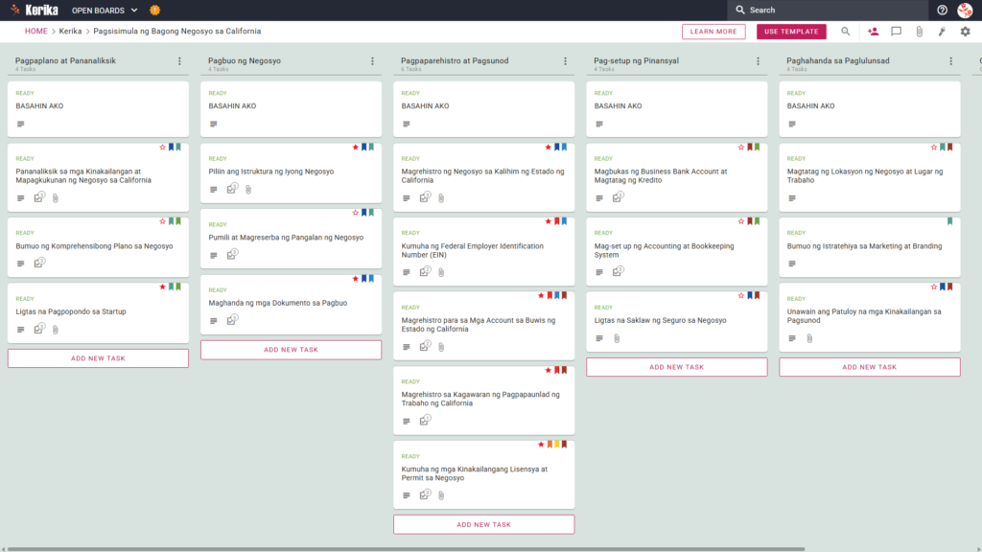Open checklist icon on Bumuo ng Komprehensibong Plano card
982x552 pixels.
click(39, 263)
